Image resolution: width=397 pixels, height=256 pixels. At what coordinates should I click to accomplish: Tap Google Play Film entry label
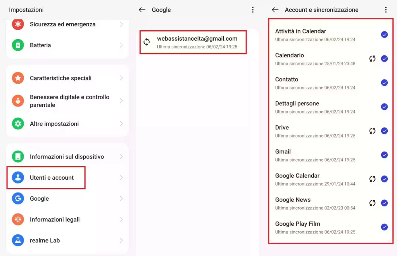point(297,224)
